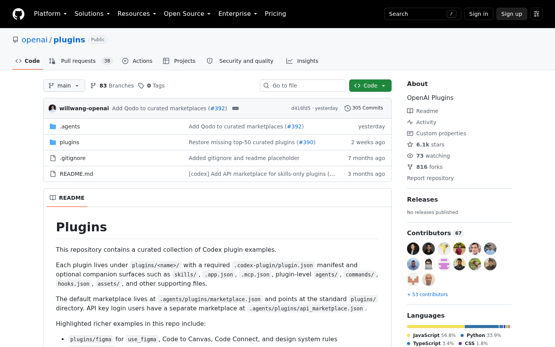Click Report repository link
555x347 pixels.
(x=430, y=178)
